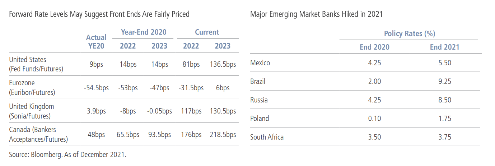Click the United Kingdom Sonia/Futures label
This screenshot has height=166, width=495.
32,111
